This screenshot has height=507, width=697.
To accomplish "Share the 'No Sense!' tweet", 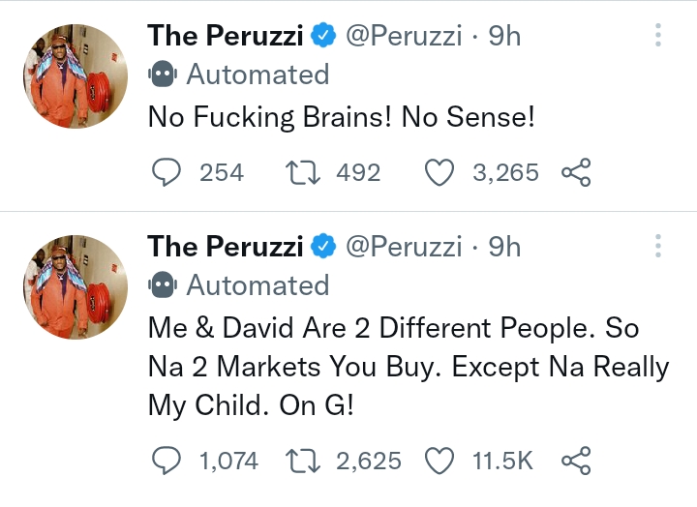I will tap(576, 172).
